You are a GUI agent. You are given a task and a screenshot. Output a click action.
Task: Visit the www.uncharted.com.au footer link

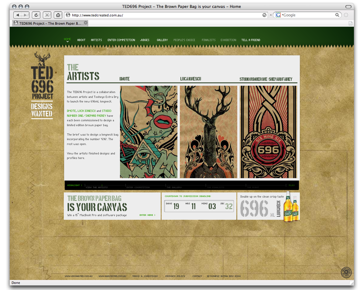tap(78, 276)
